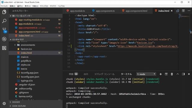Create a new terminal with plus icon
Viewport: 192px width, 108px height.
point(160,74)
